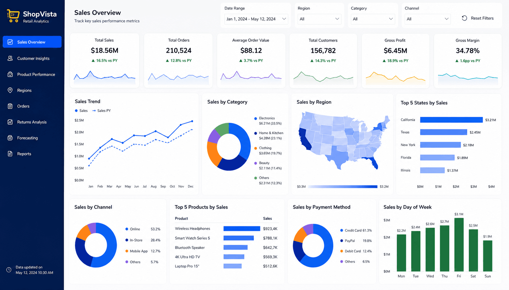This screenshot has height=290, width=509.
Task: Toggle the Sales series in trend legend
Action: click(x=81, y=111)
